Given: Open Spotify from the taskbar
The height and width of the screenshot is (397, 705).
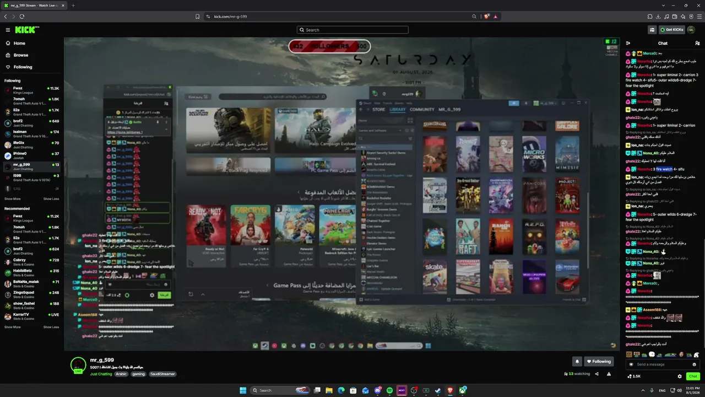Looking at the screenshot, I should 389,390.
